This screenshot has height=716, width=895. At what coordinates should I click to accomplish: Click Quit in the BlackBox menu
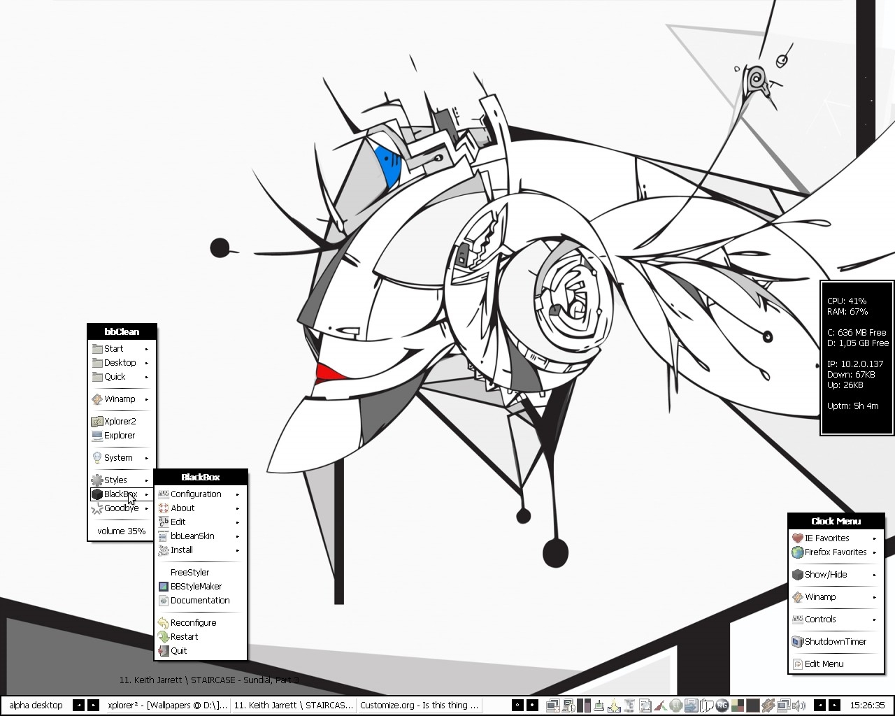click(x=201, y=650)
